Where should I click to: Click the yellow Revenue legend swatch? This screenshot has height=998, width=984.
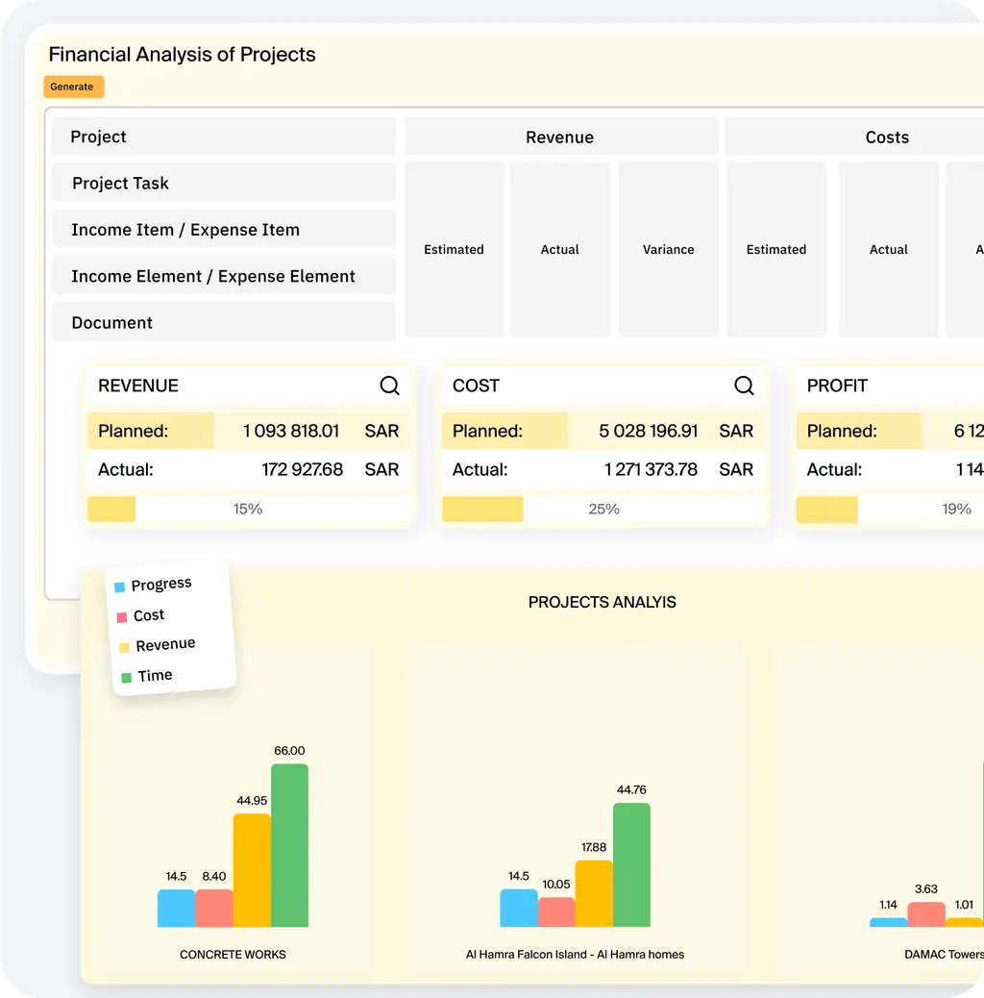click(124, 647)
